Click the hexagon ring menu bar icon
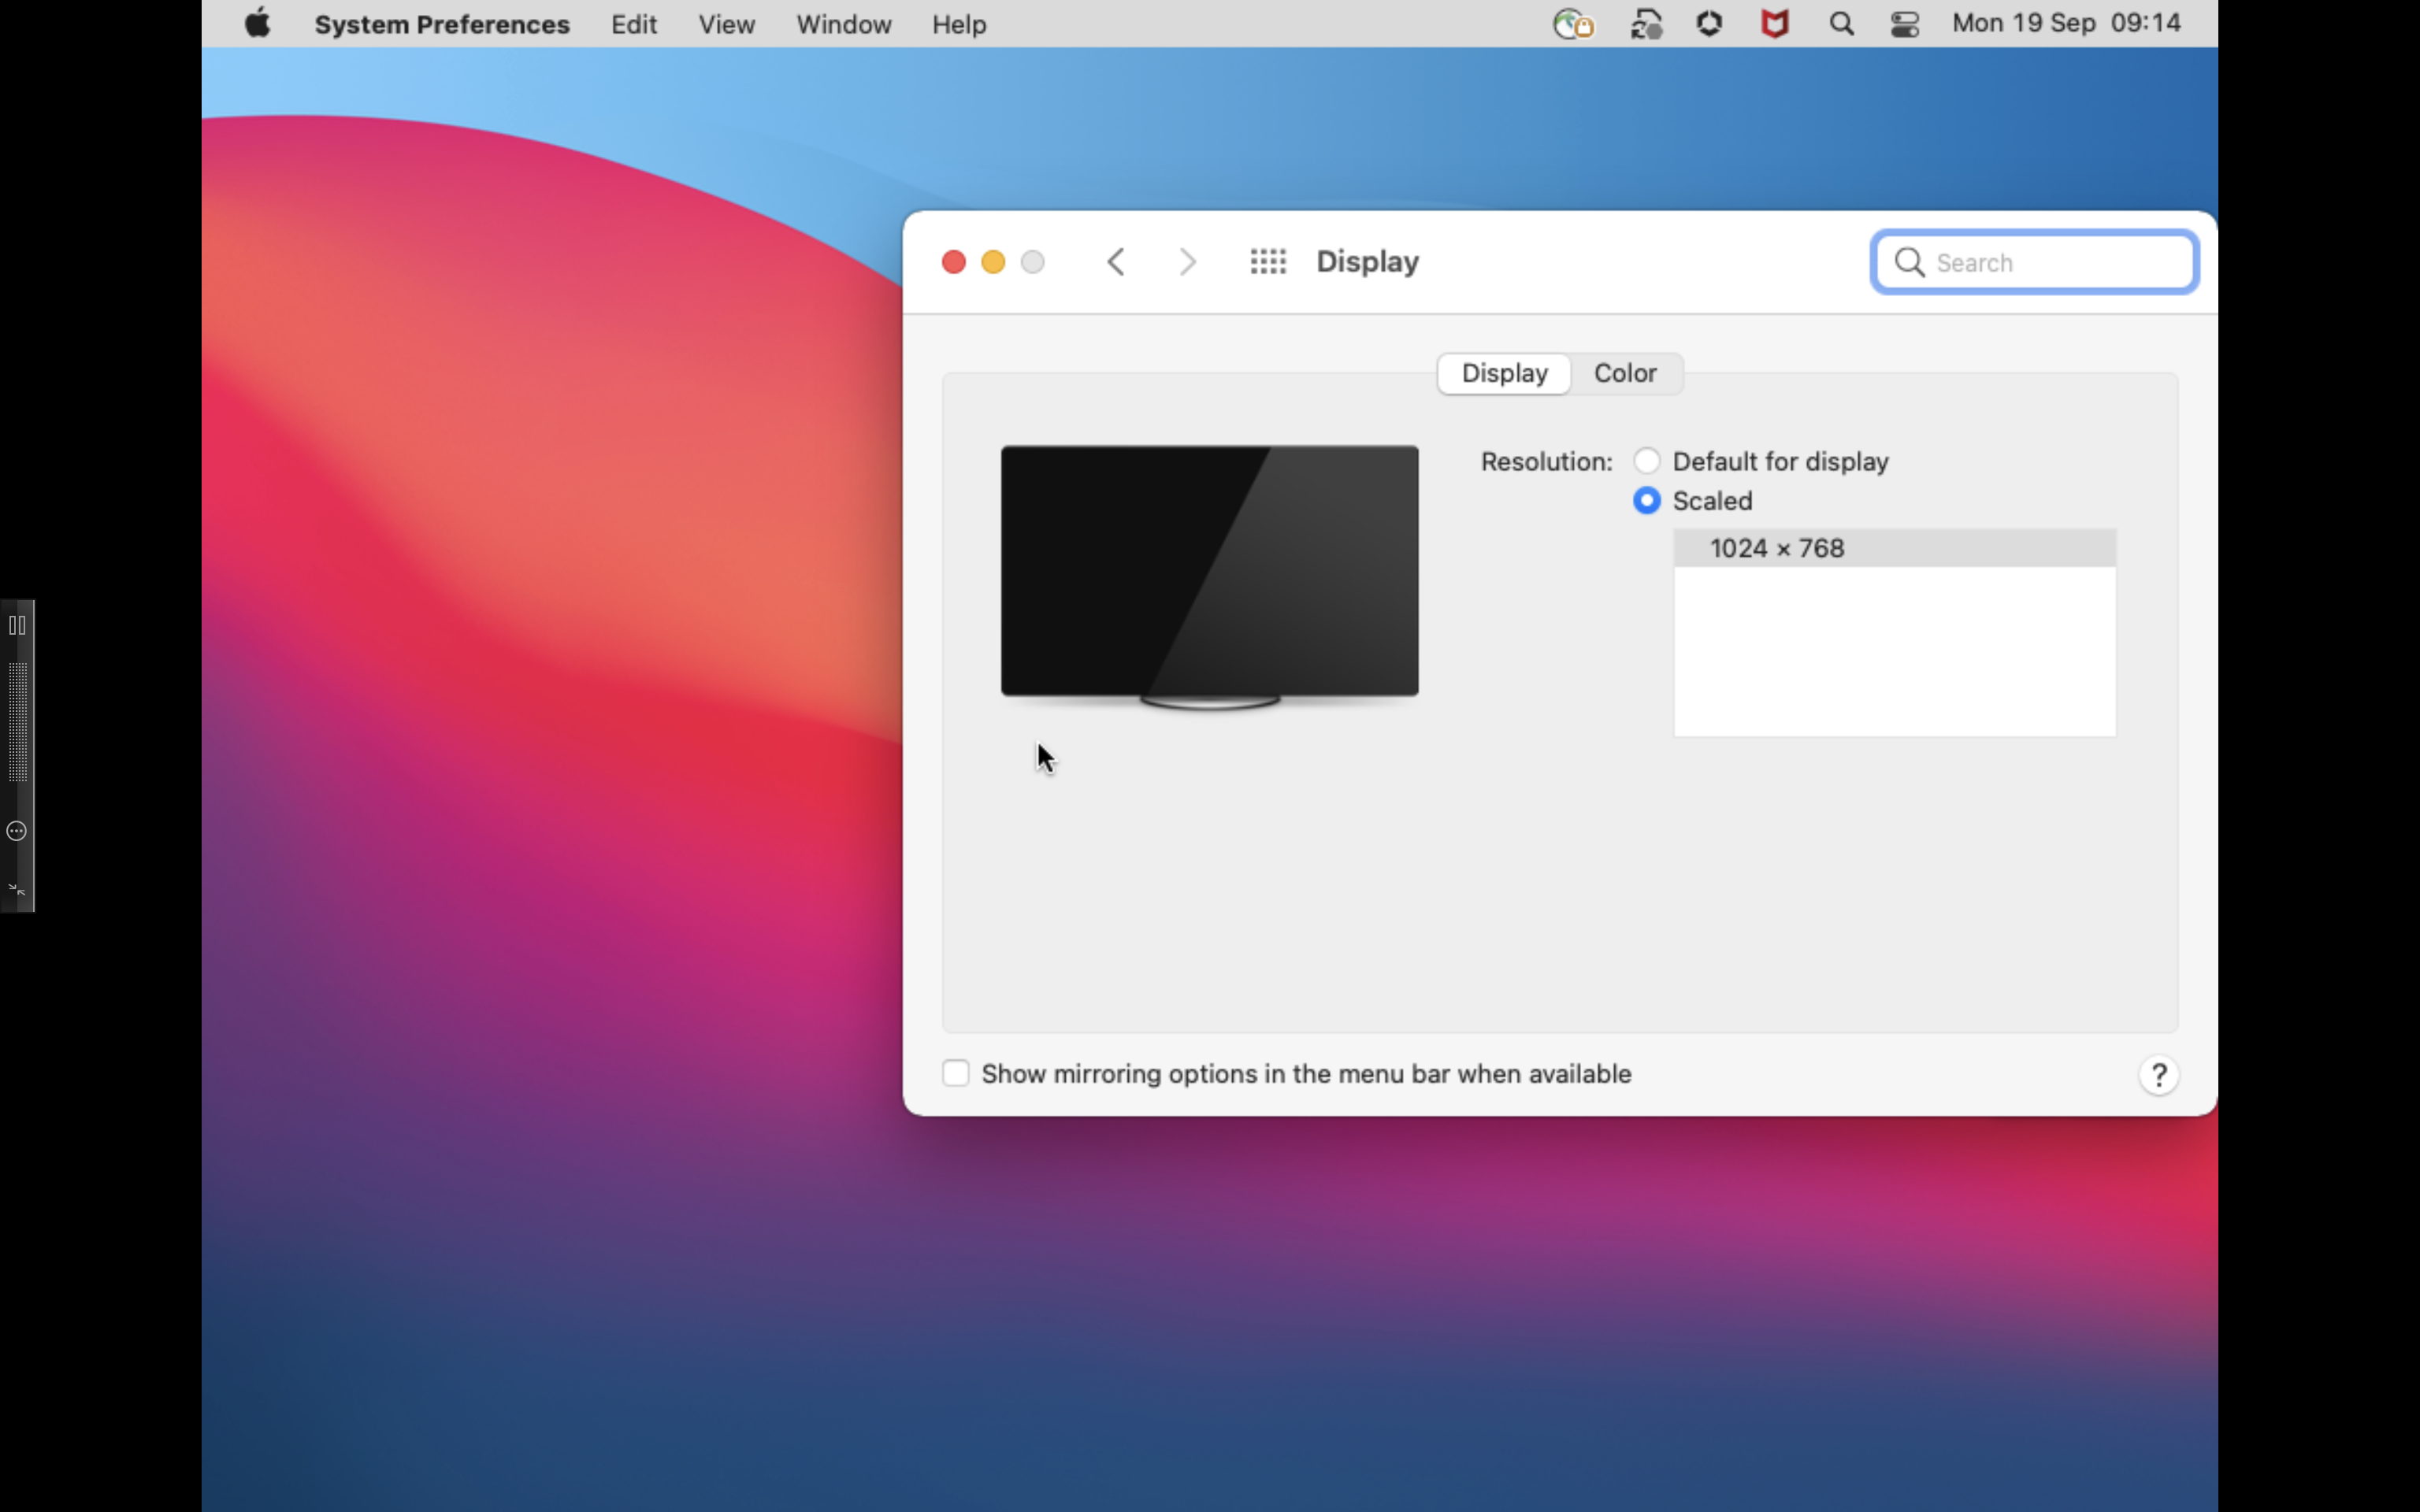This screenshot has height=1512, width=2420. (1709, 24)
